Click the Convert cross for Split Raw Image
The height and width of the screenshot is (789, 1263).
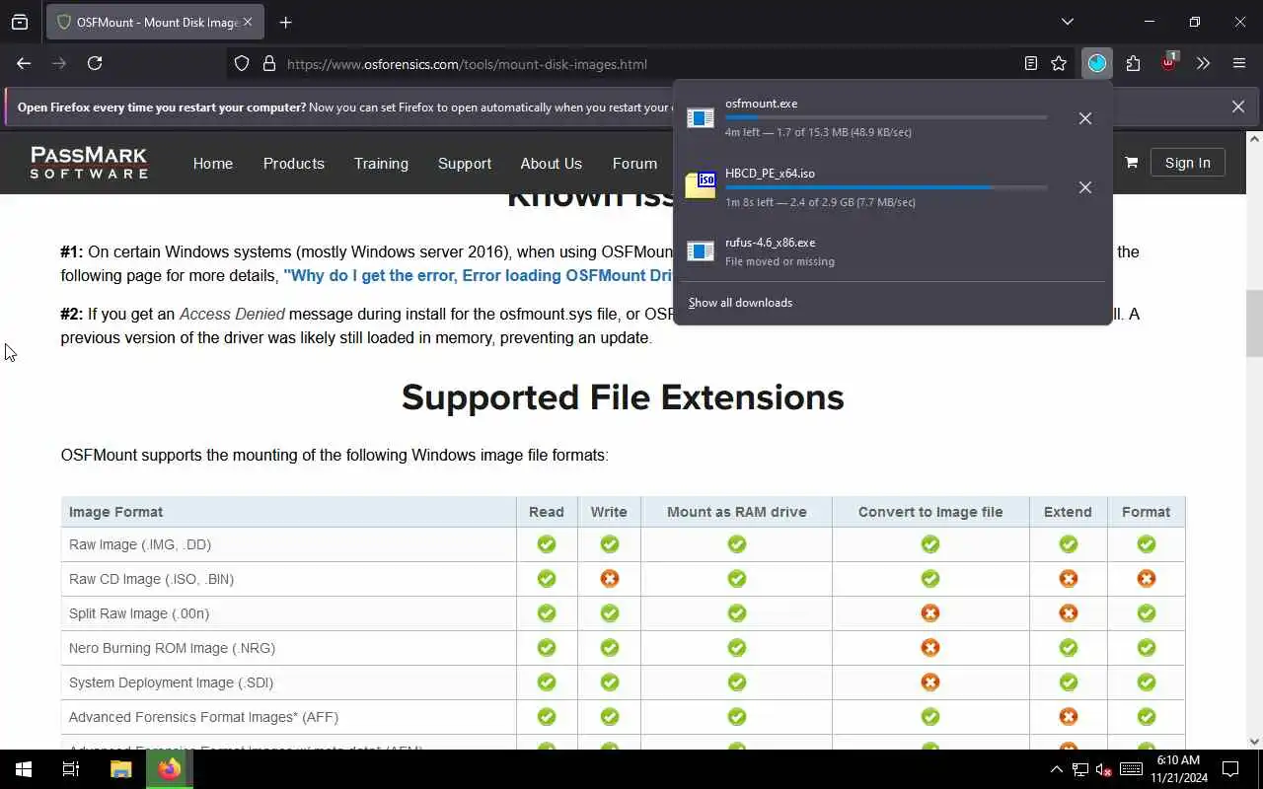pos(929,613)
